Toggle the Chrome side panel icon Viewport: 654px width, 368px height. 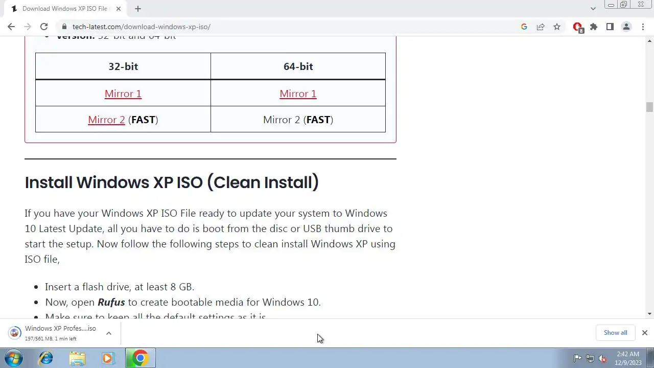point(610,27)
